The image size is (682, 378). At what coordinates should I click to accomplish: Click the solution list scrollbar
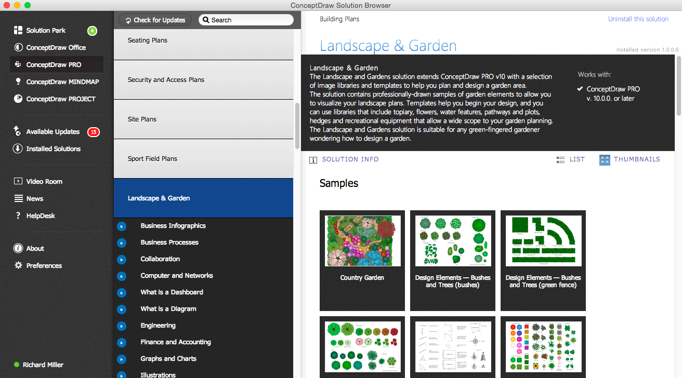[x=297, y=126]
